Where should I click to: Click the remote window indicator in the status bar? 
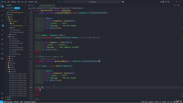tap(1, 102)
